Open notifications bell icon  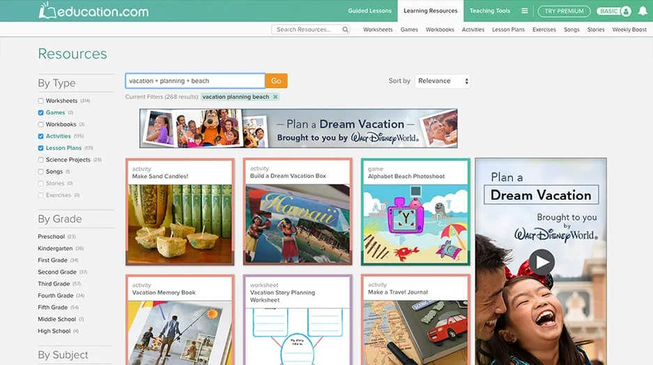click(643, 11)
